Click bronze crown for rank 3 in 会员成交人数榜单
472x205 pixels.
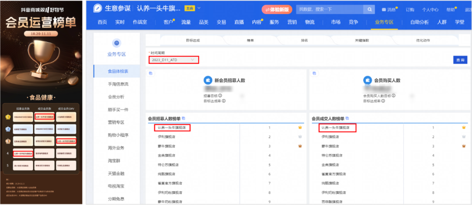464,146
